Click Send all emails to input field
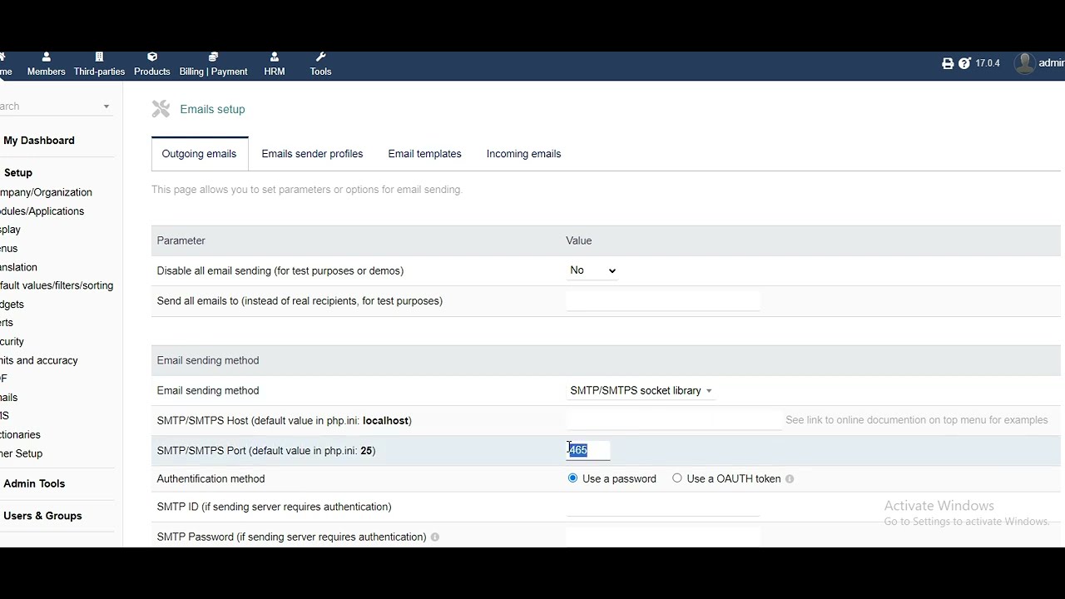 tap(663, 301)
